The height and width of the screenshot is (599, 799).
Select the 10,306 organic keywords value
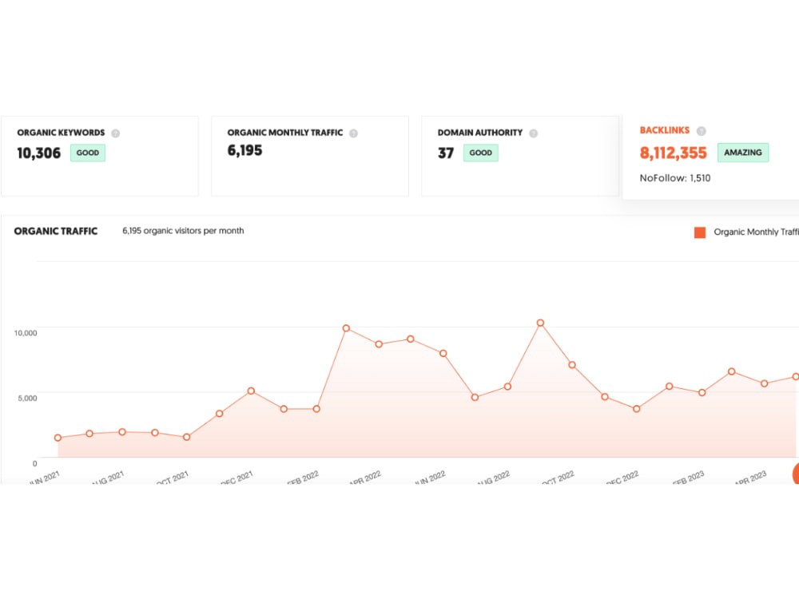pyautogui.click(x=38, y=153)
